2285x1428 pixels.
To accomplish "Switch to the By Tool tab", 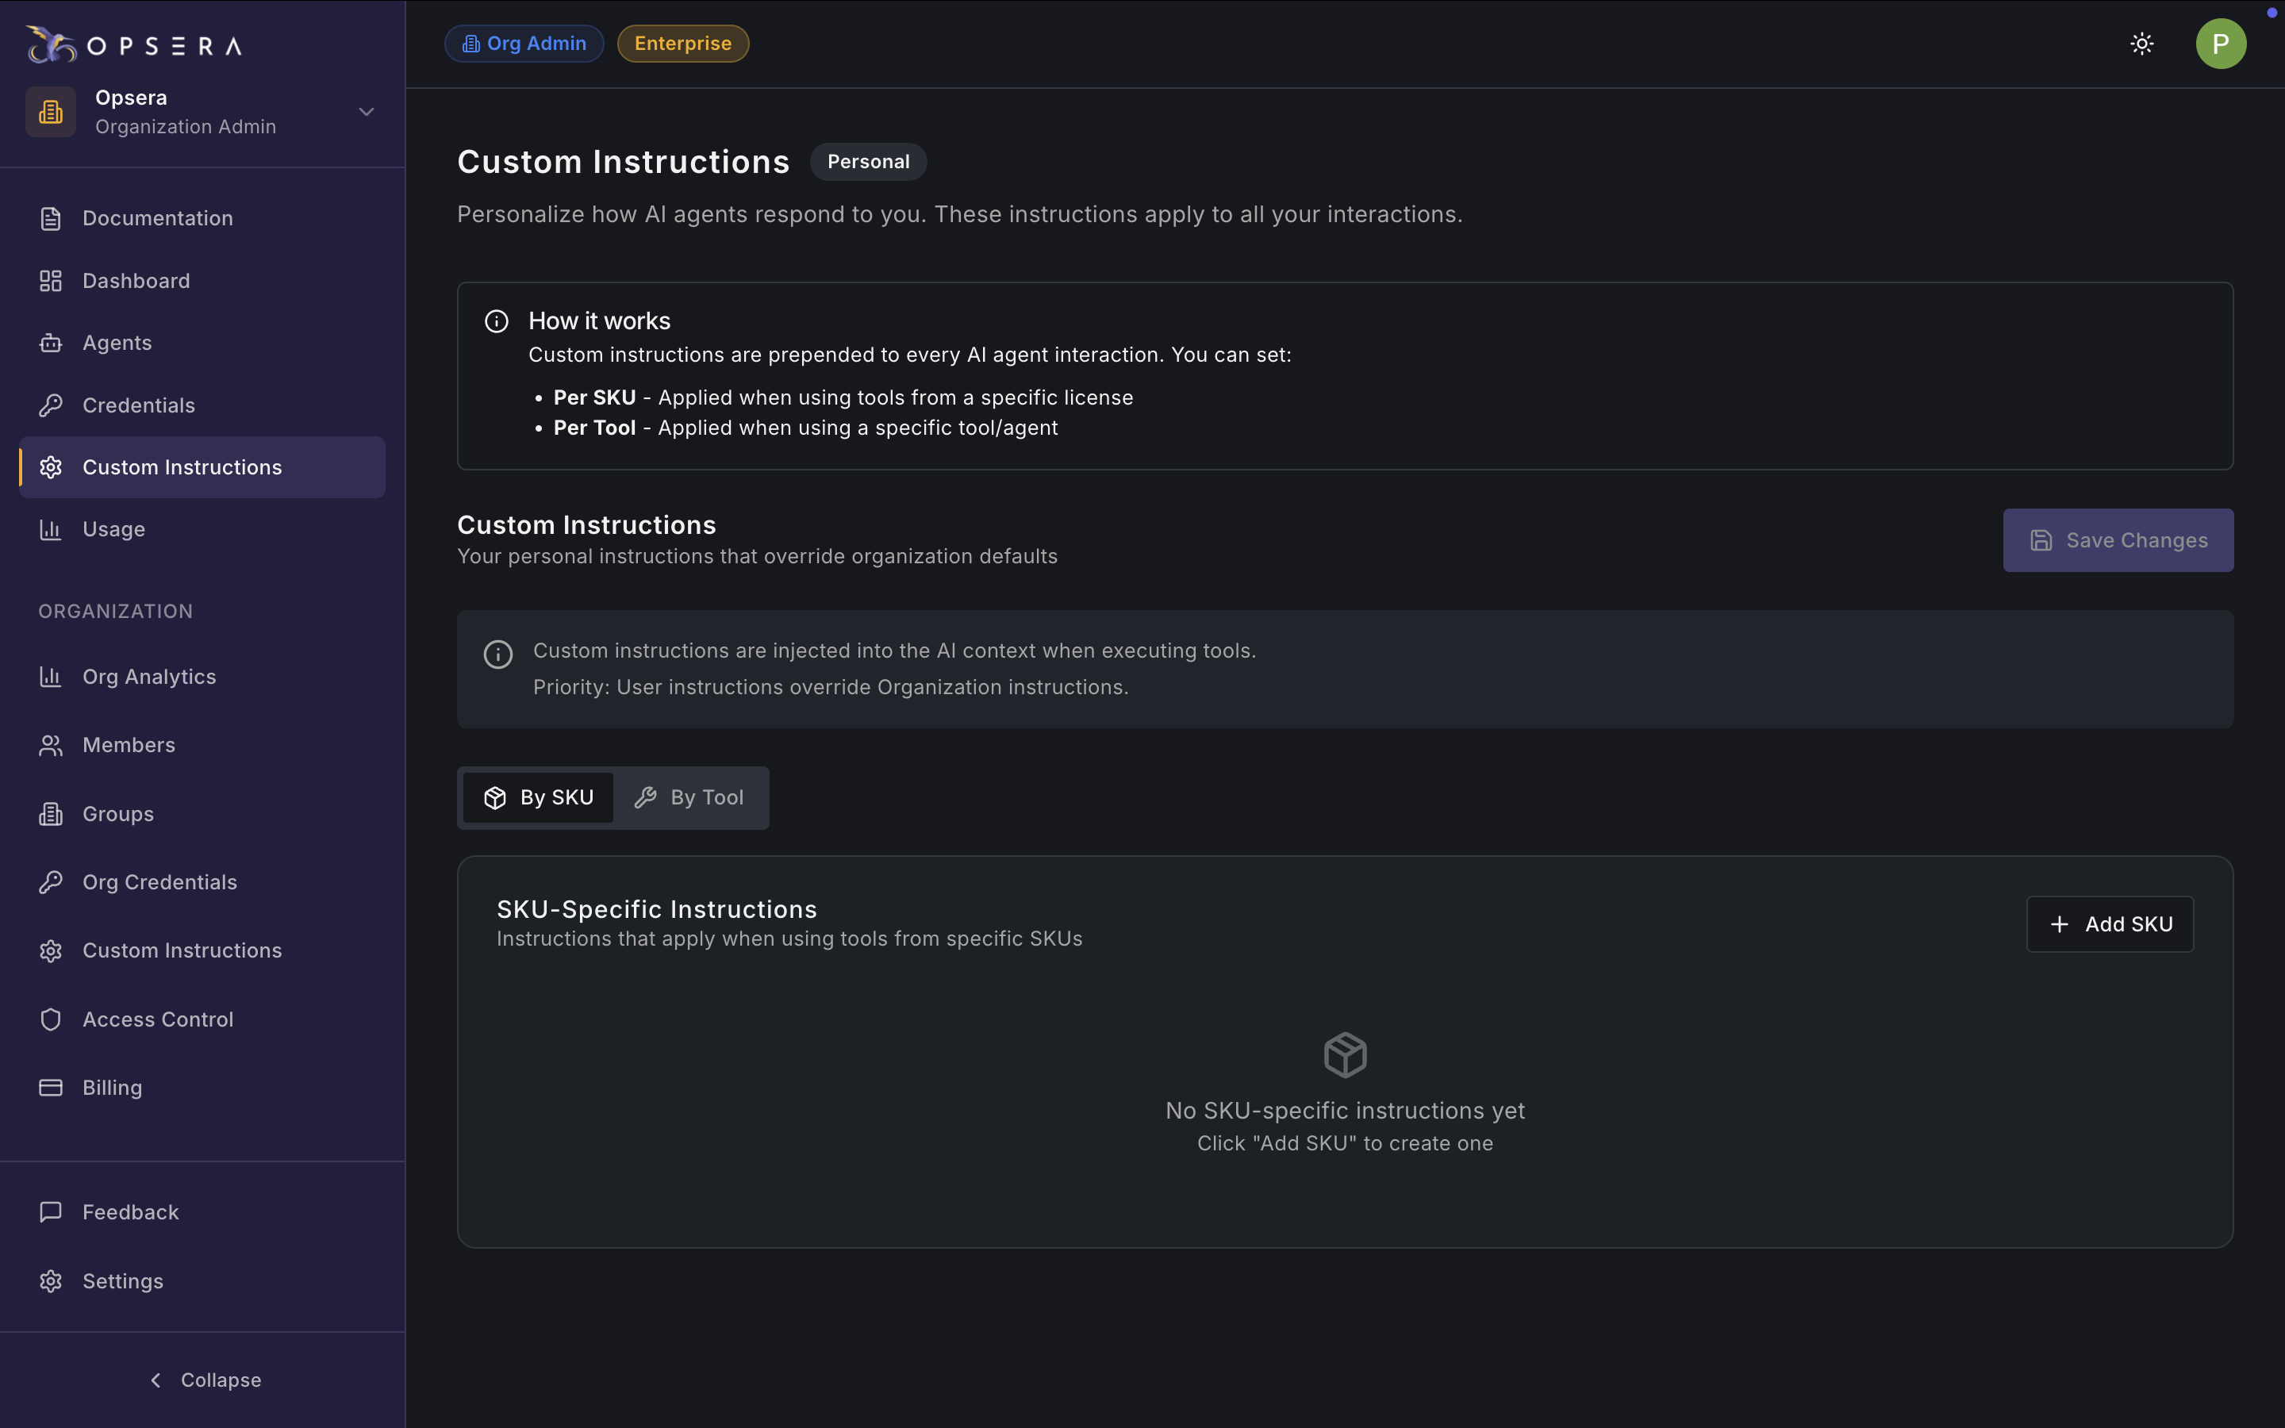I will pyautogui.click(x=689, y=797).
